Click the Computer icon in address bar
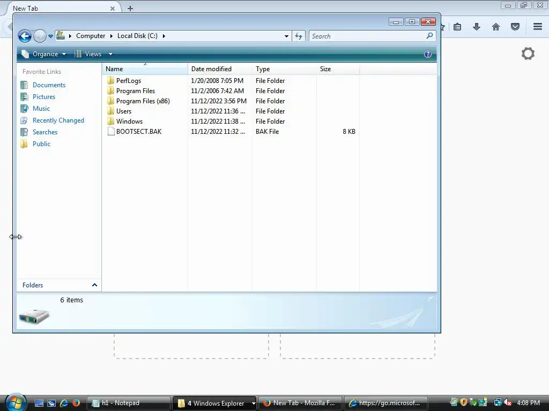Screen dimensions: 549x411 (x=61, y=36)
